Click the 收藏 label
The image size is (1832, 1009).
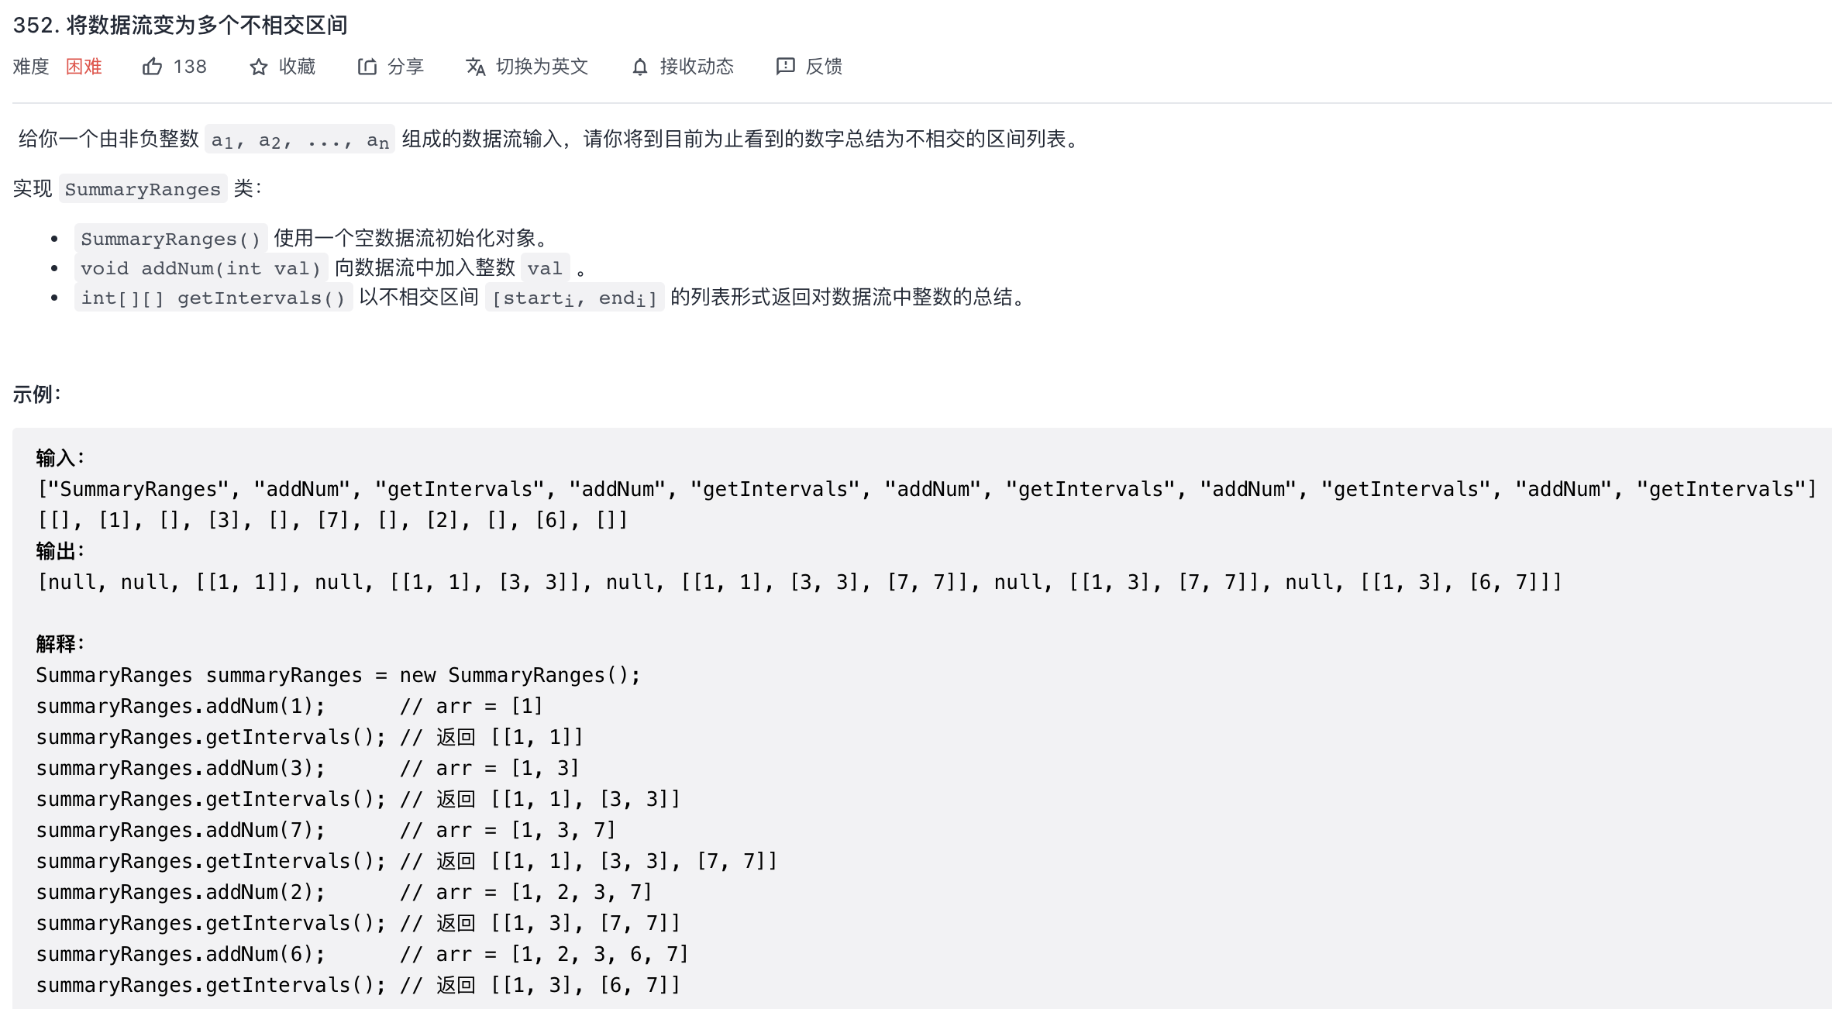298,67
